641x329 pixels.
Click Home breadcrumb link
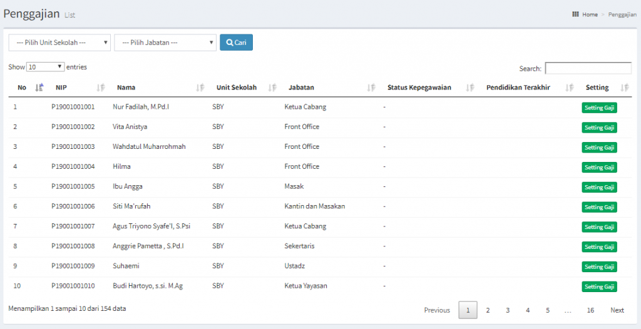[x=590, y=15]
